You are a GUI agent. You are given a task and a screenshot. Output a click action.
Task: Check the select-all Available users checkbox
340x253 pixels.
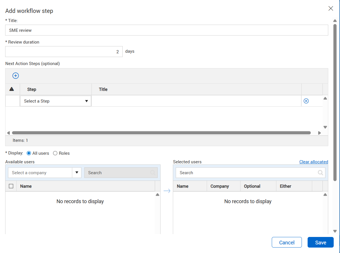pos(11,186)
